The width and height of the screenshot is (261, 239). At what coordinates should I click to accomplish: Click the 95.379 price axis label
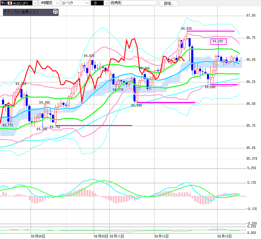252,159
